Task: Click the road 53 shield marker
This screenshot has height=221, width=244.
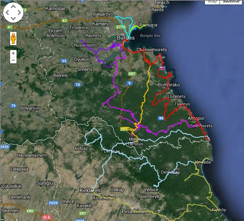Action: [x=64, y=61]
